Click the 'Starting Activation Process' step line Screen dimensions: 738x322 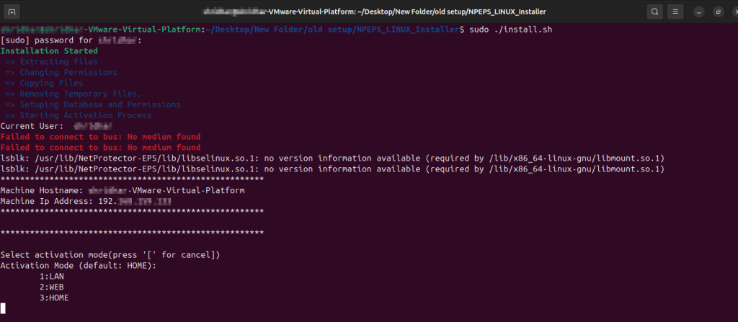click(78, 115)
